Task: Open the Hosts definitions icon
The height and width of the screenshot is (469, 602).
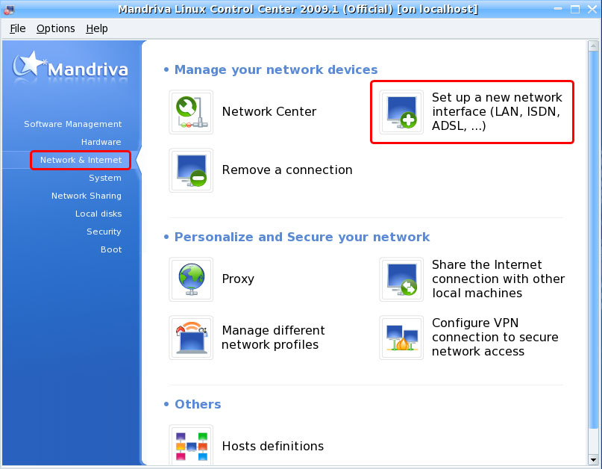Action: pos(191,446)
